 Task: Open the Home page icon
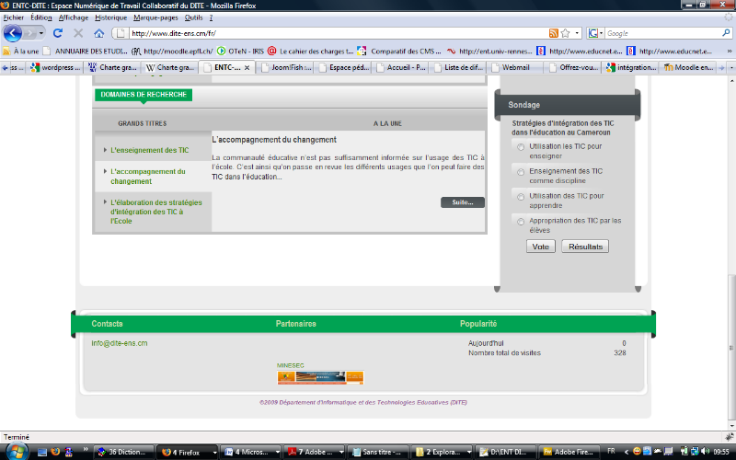click(x=98, y=33)
